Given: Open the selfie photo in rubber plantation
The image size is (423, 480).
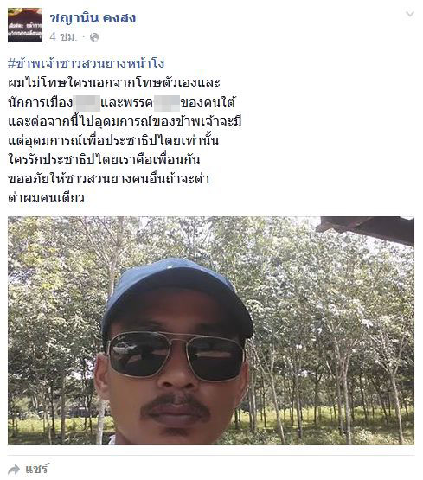Looking at the screenshot, I should [211, 330].
